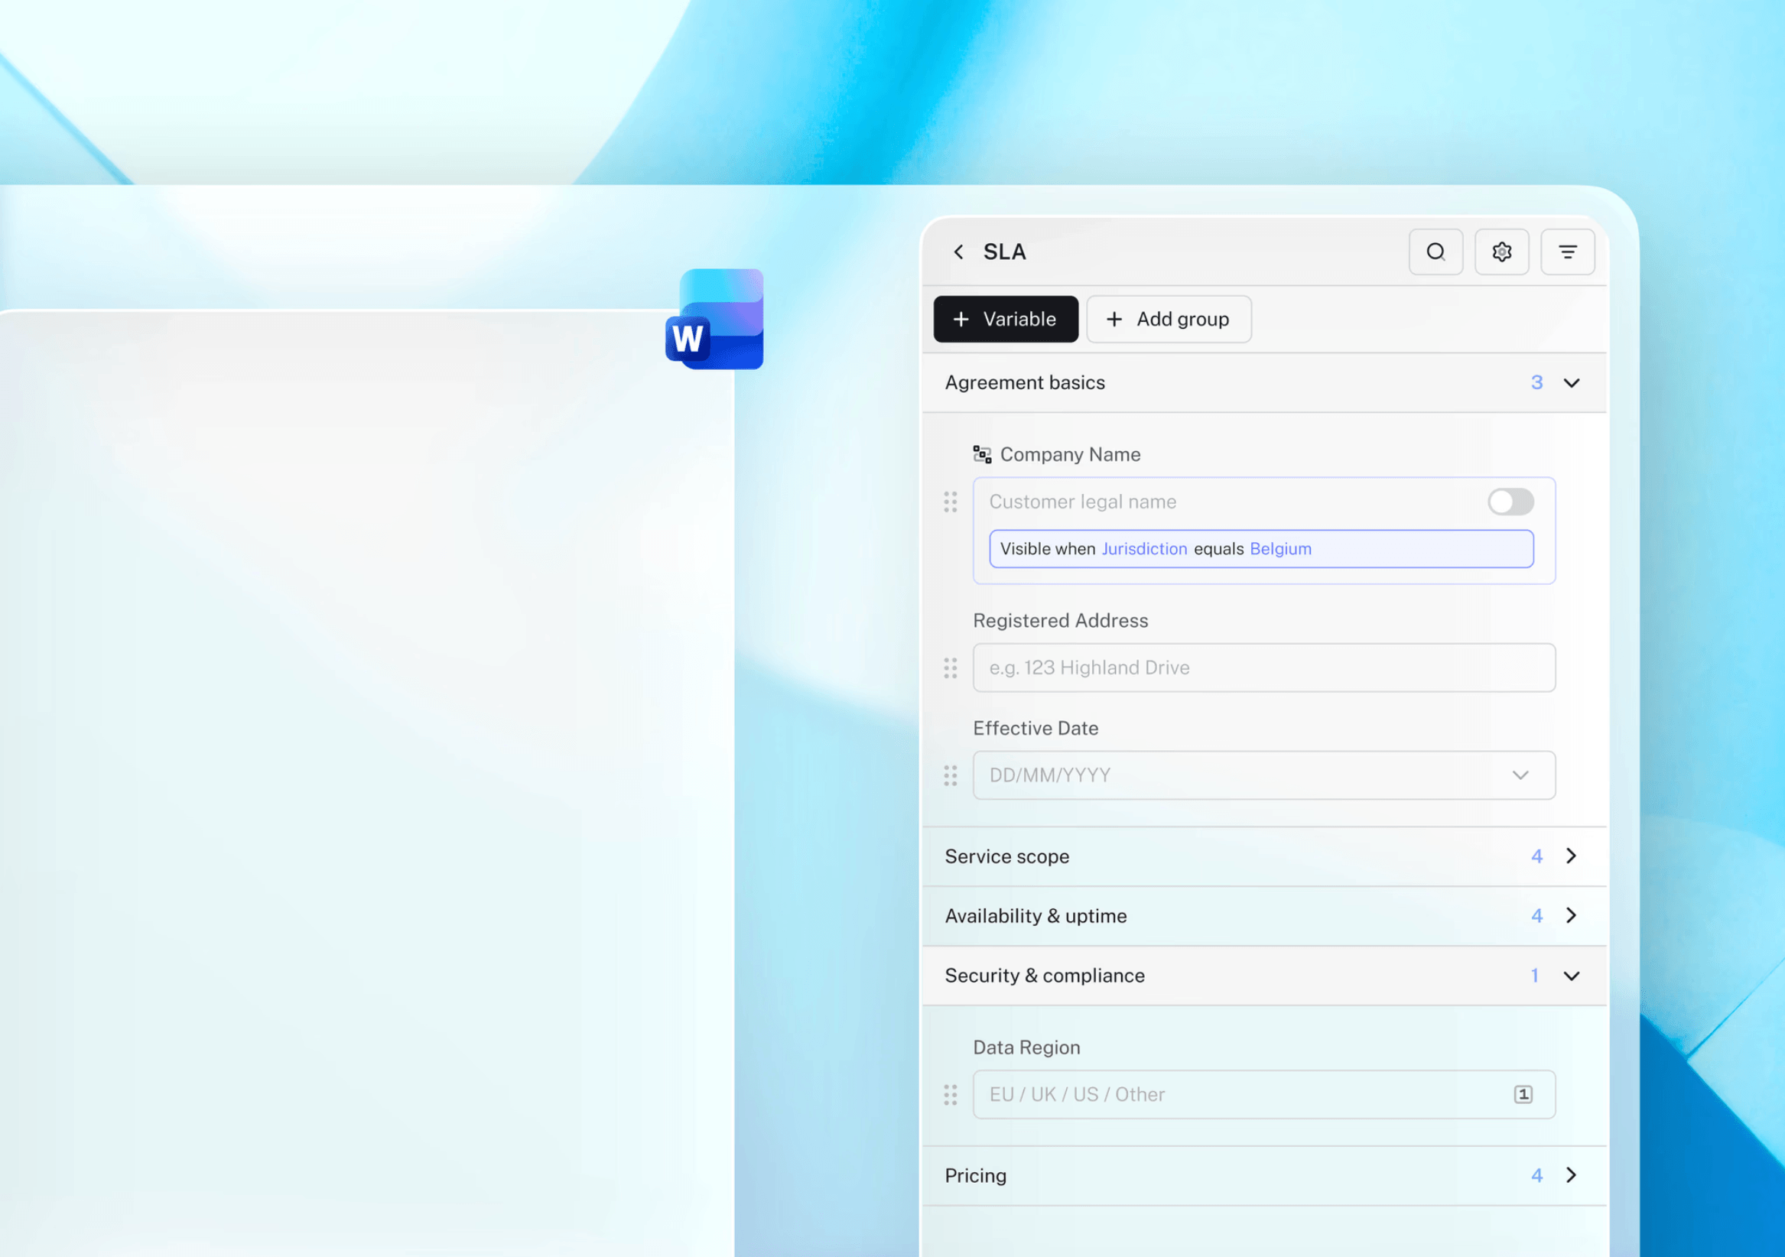Screen dimensions: 1785x1257
Task: Collapse the Security & compliance section
Action: point(1571,976)
